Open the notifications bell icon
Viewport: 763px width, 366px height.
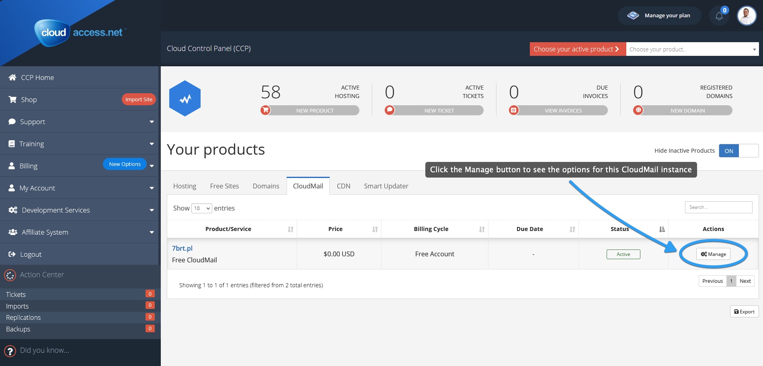point(719,16)
